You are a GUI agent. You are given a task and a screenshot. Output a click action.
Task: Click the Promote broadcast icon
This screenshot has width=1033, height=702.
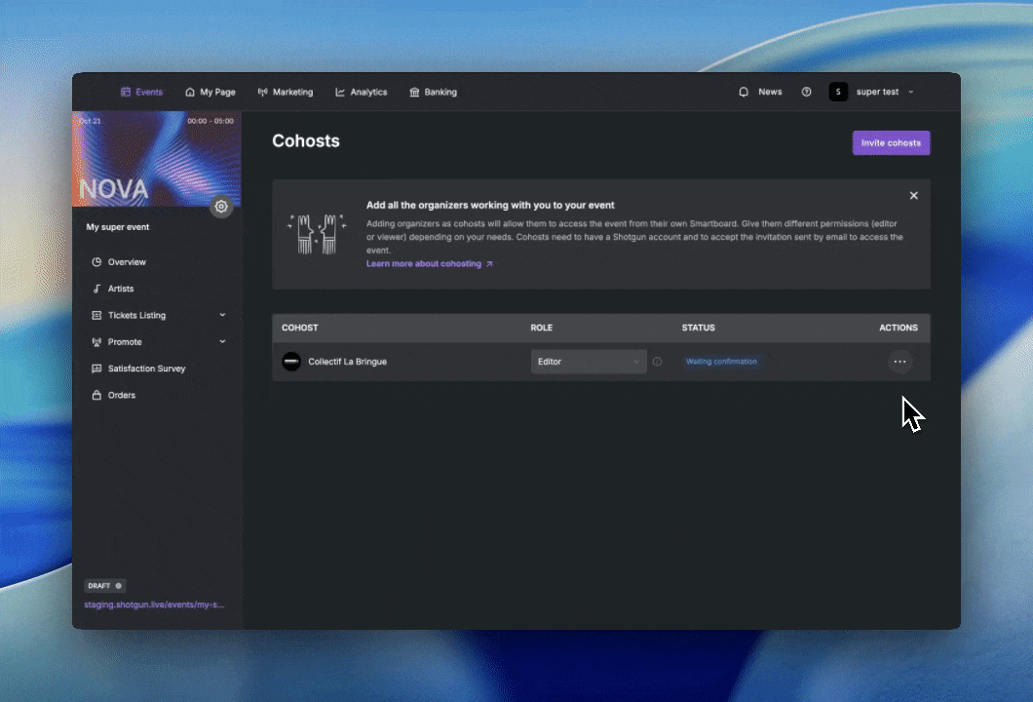tap(96, 342)
